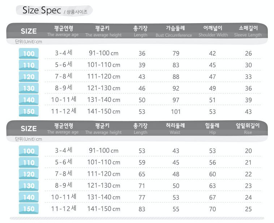Select size 100 badge in the bust table
Image resolution: width=274 pixels, height=223 pixels.
(29, 54)
